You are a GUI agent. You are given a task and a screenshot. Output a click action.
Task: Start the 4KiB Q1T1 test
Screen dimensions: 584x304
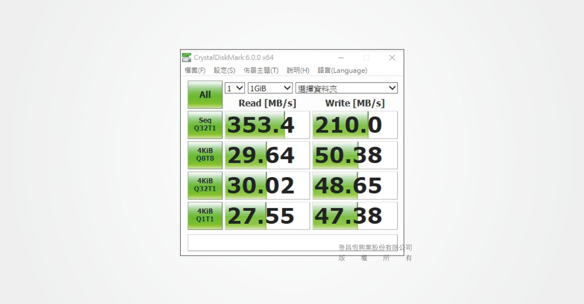coord(205,216)
